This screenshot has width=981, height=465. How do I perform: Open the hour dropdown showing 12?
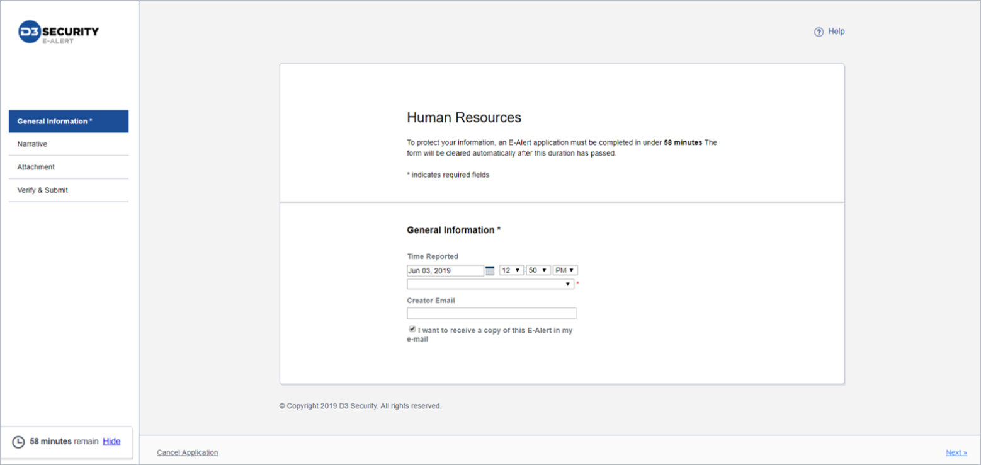click(511, 270)
